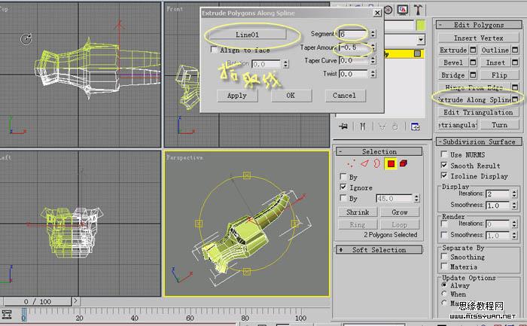
Task: Expand the Soft Selection rollout
Action: [379, 250]
